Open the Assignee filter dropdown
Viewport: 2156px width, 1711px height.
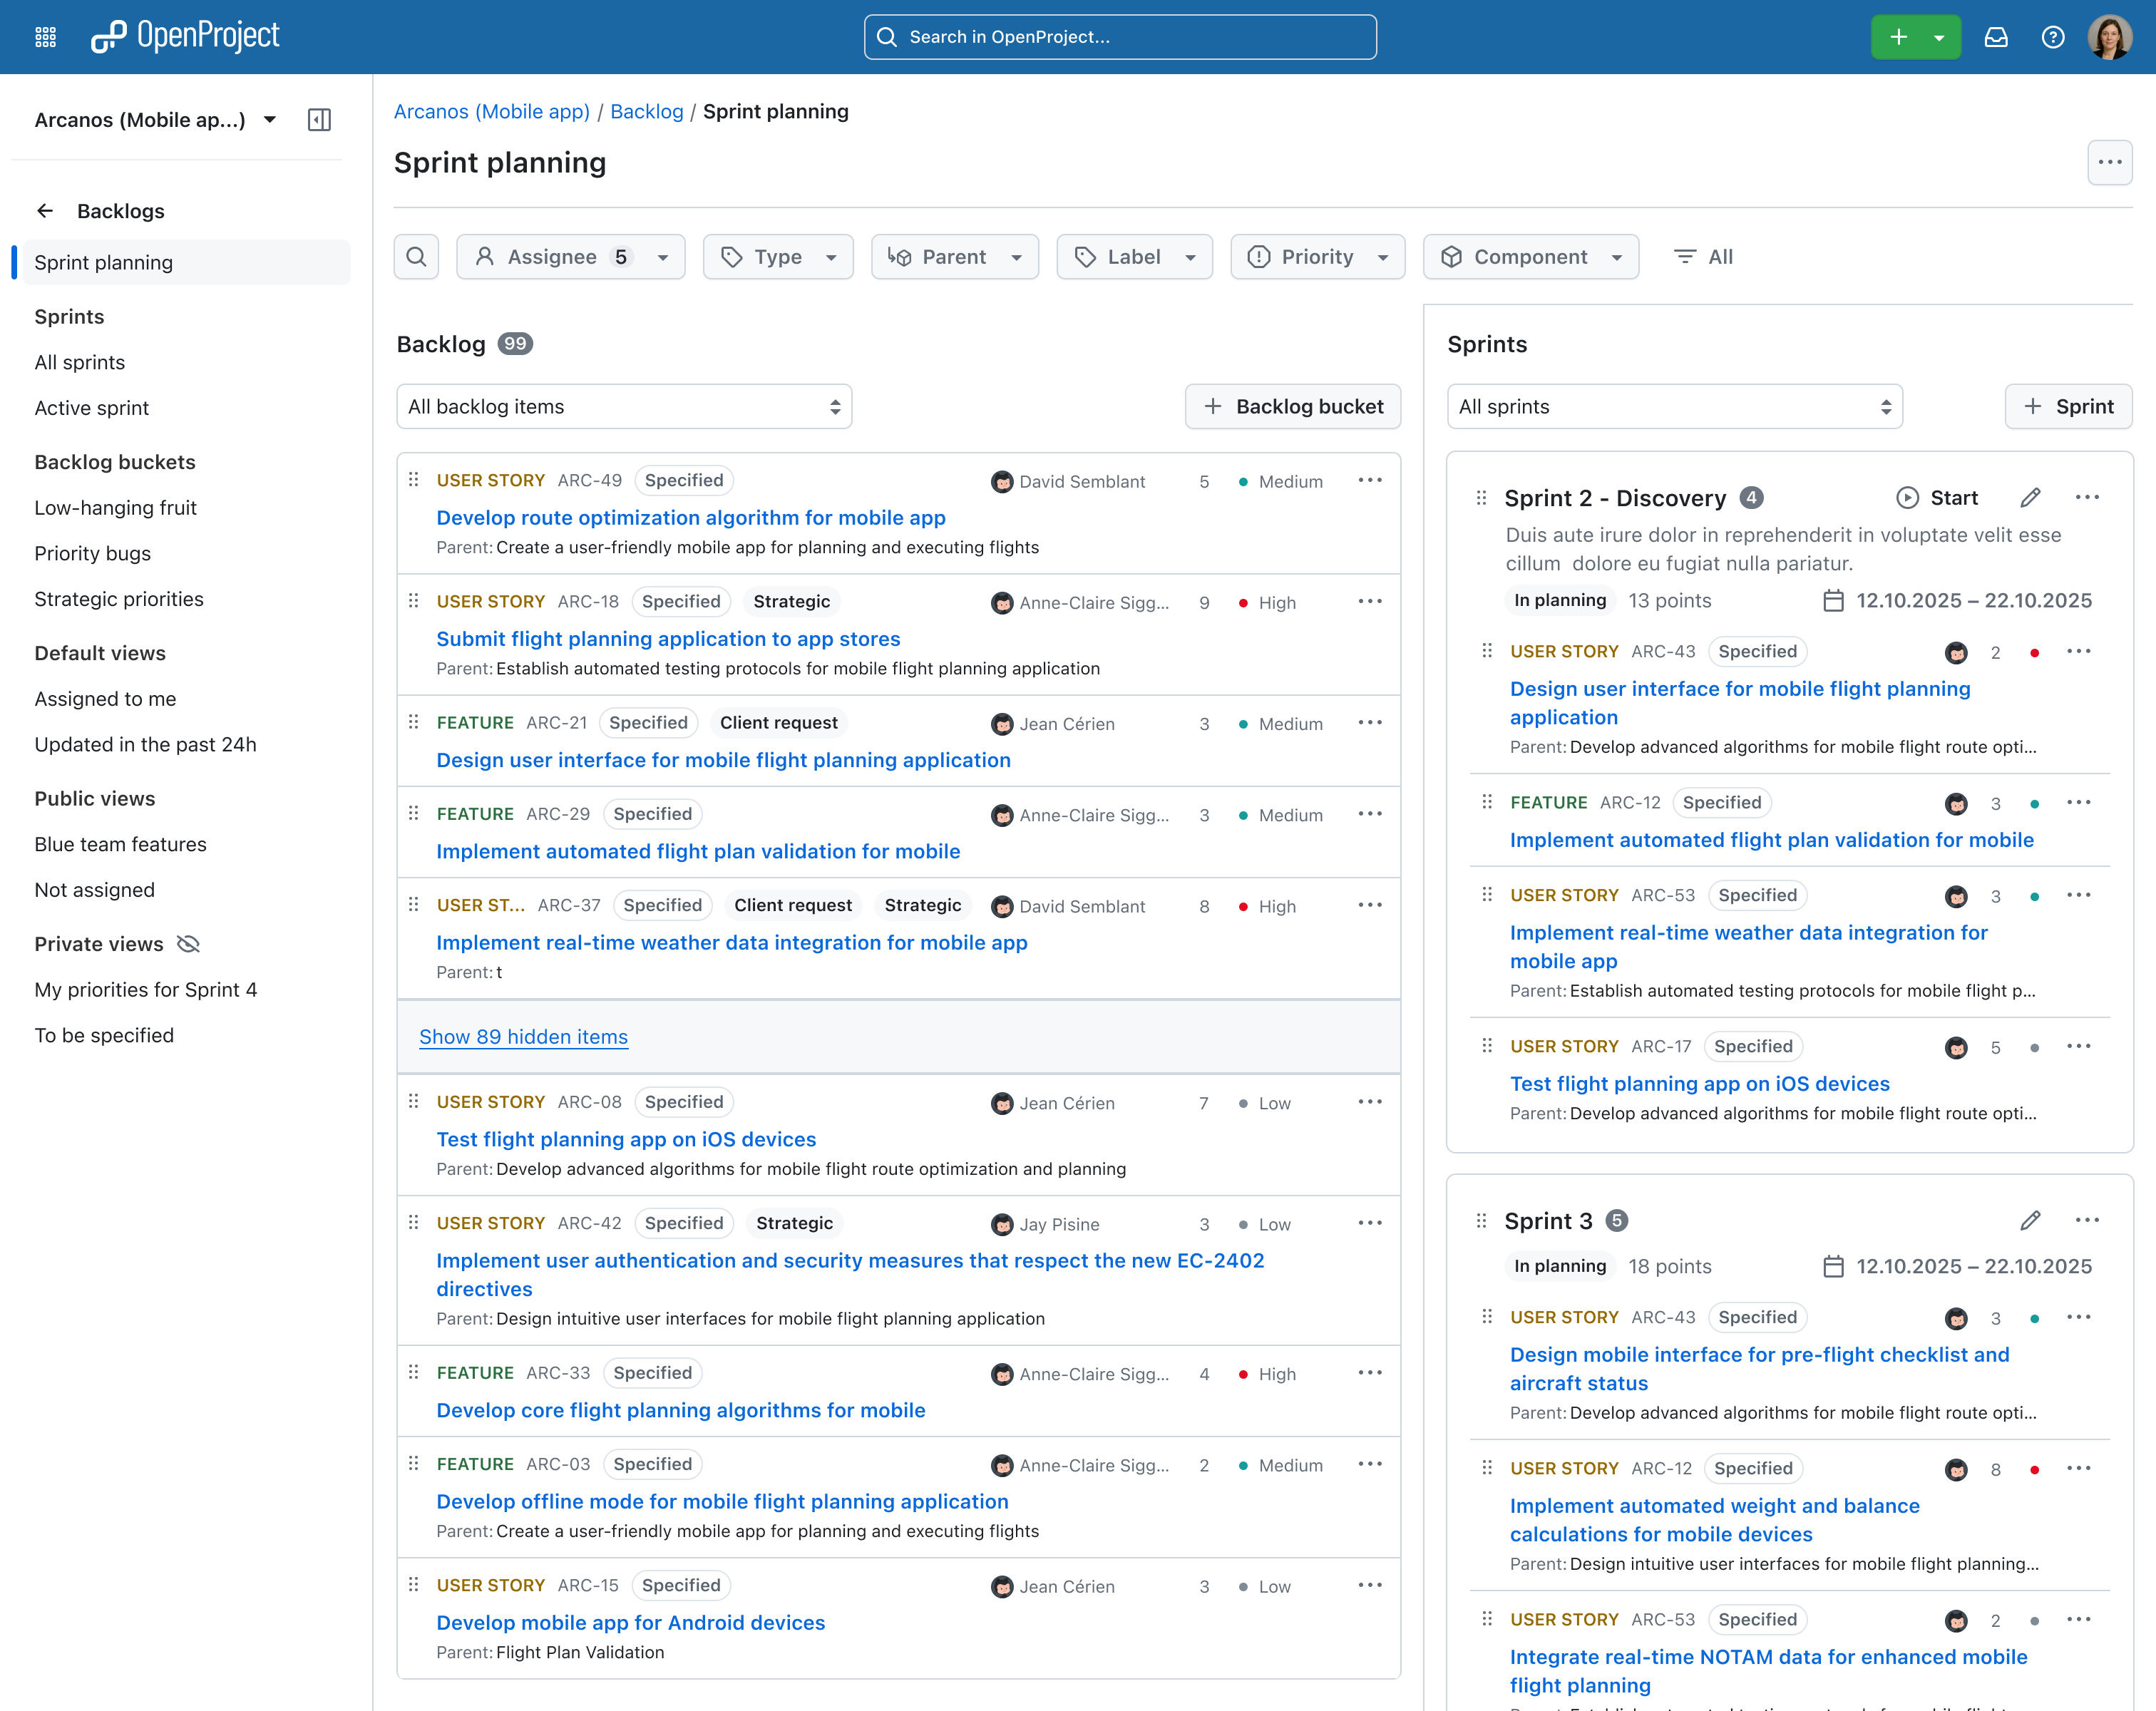point(570,256)
